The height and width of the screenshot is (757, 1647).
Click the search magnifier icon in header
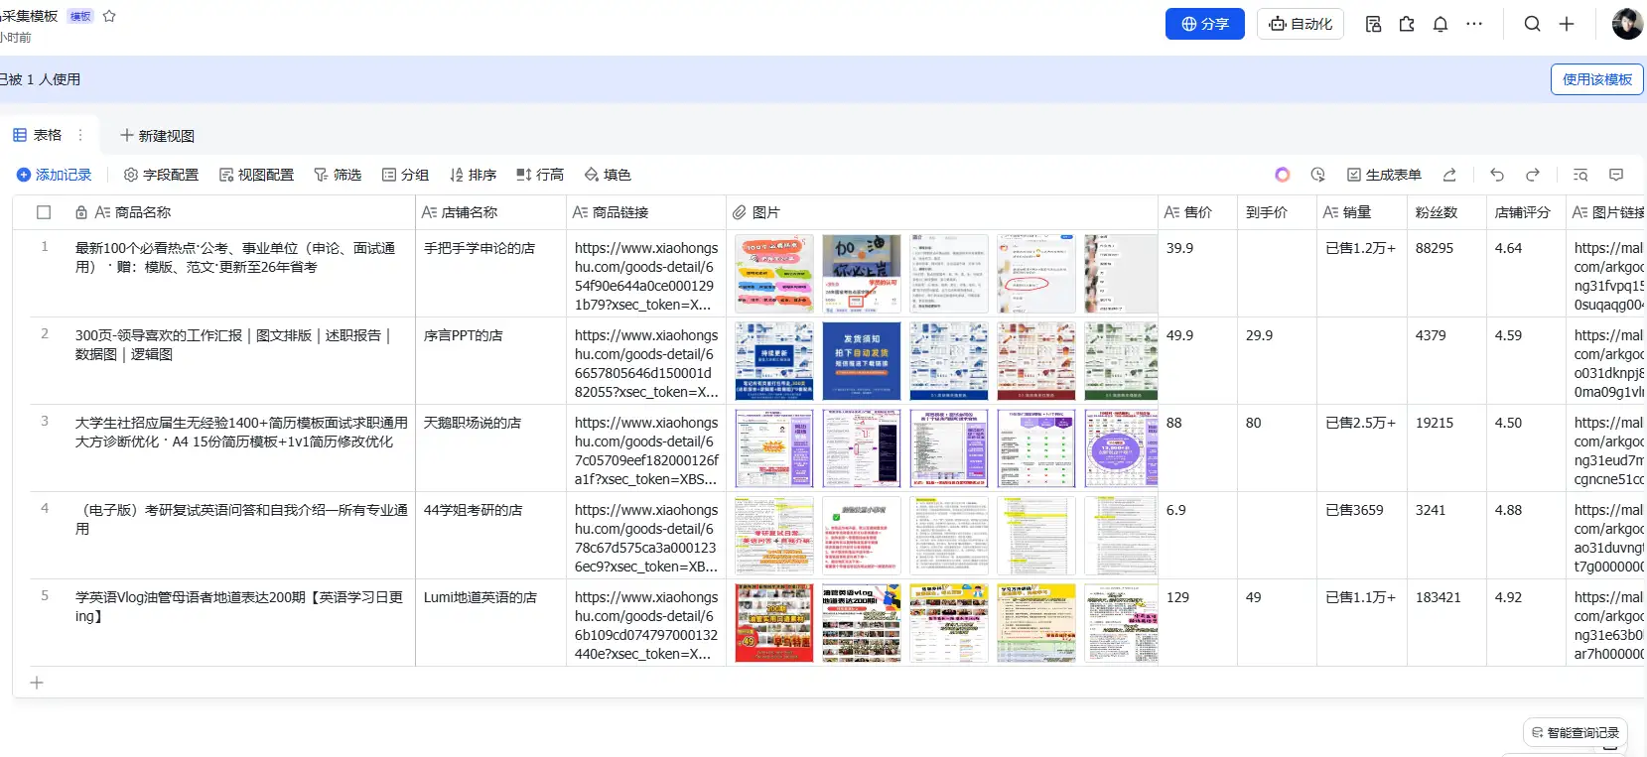pos(1532,24)
